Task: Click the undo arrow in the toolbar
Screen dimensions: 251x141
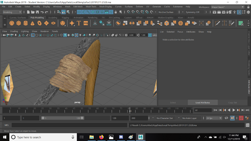Action: click(x=42, y=12)
